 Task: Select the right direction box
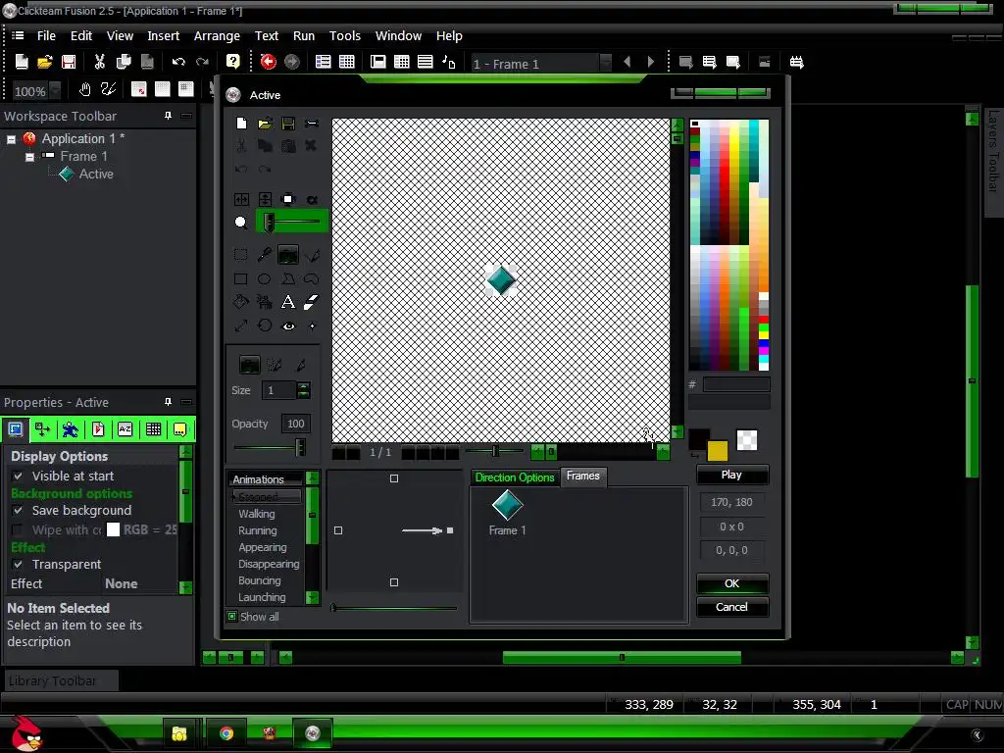(450, 530)
